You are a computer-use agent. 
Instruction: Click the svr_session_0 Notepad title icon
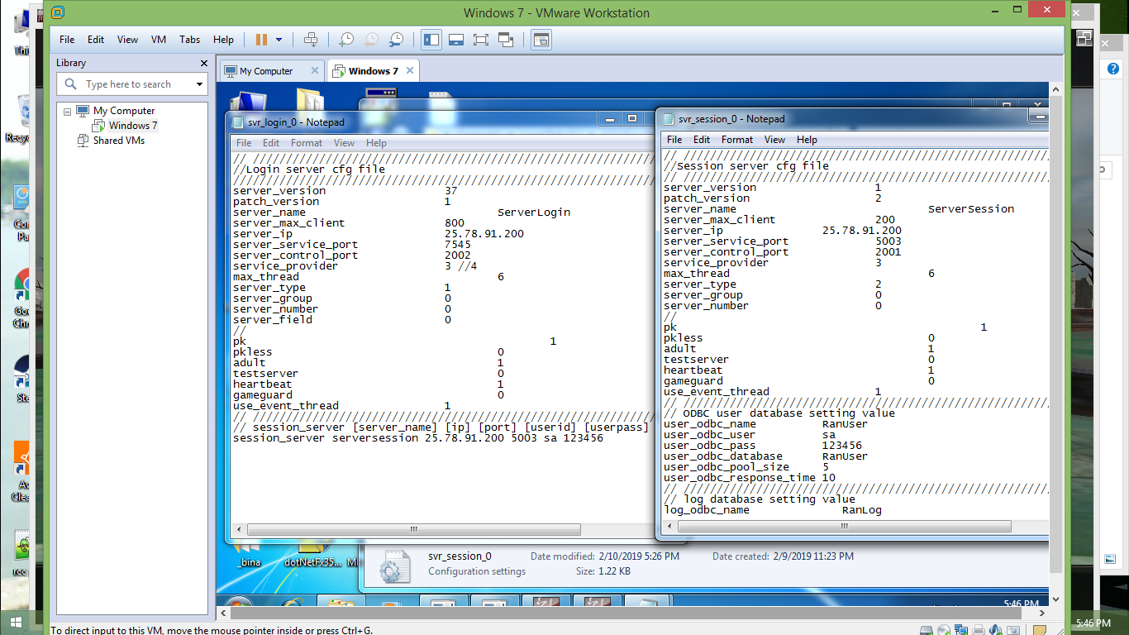coord(669,118)
